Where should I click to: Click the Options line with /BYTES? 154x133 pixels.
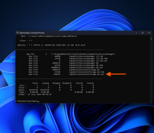pos(51,45)
